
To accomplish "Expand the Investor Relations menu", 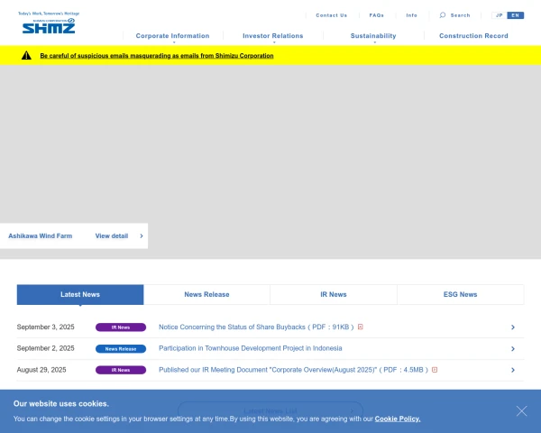I will coord(273,36).
